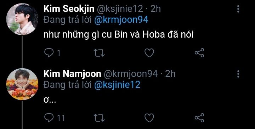Open Kim Seokjin's profile picture
The width and height of the screenshot is (255, 129).
(x=22, y=19)
